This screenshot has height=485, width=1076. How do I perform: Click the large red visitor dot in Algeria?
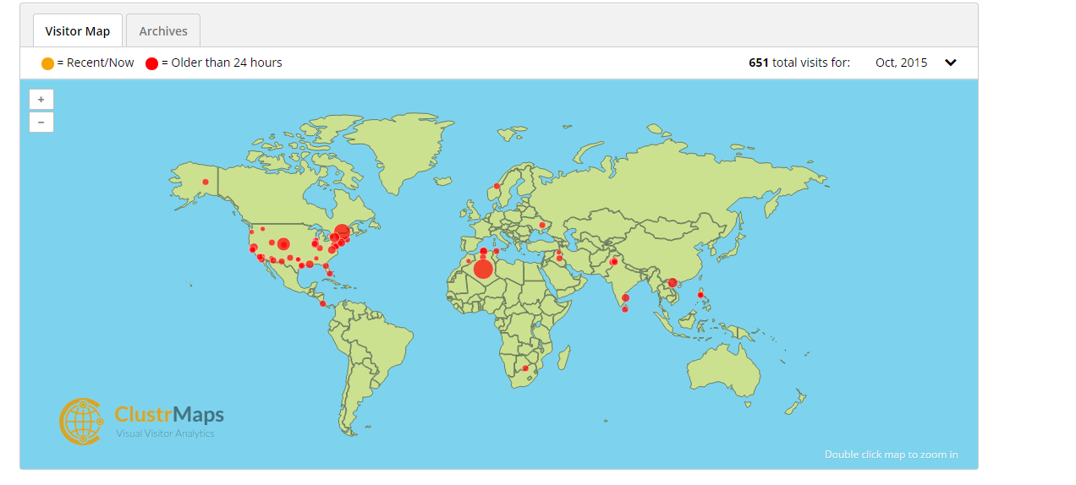[483, 269]
